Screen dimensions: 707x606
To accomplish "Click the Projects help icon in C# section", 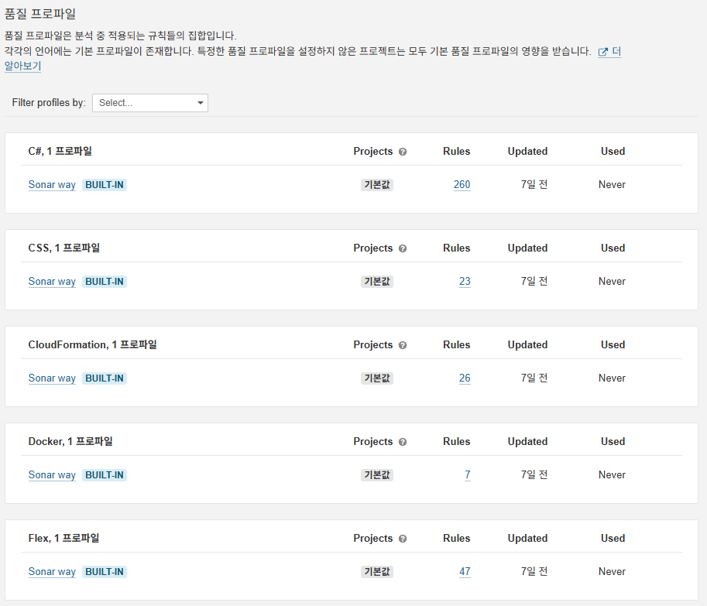I will click(403, 152).
